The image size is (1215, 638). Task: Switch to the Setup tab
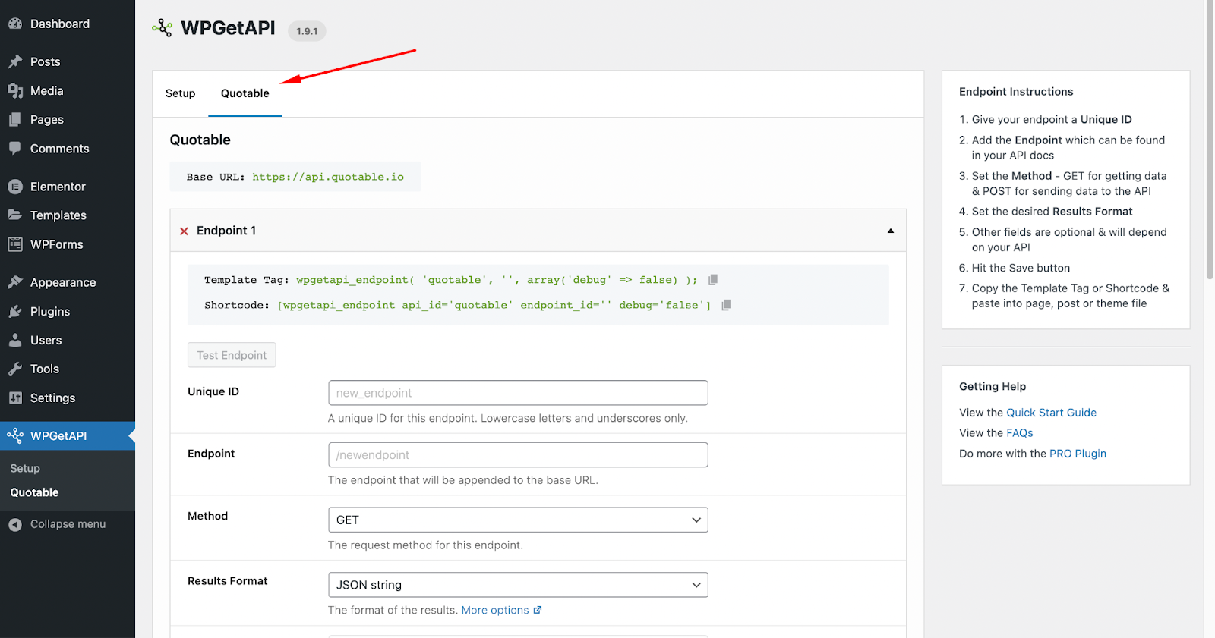(x=181, y=93)
